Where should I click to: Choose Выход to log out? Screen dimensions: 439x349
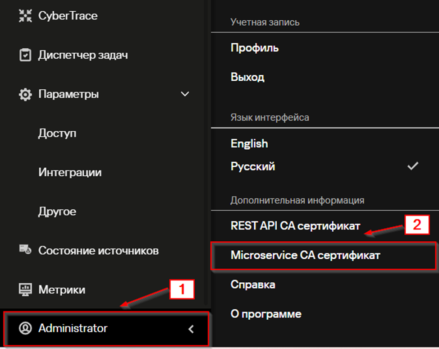pos(247,77)
